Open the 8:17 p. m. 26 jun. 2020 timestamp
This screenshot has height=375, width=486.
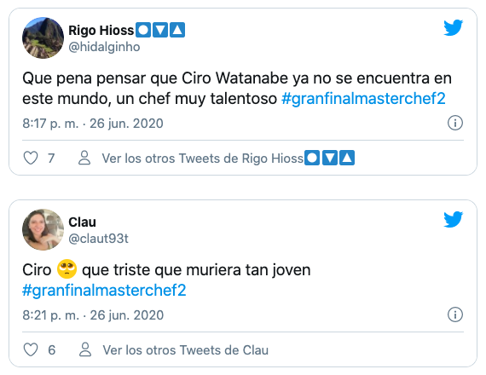pyautogui.click(x=93, y=124)
